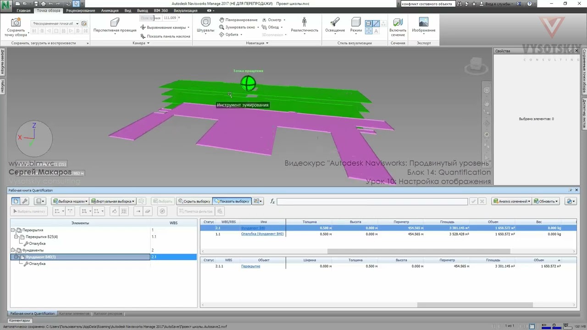Viewport: 587px width, 330px height.
Task: Toggle the snap points display button
Action: pos(369,31)
